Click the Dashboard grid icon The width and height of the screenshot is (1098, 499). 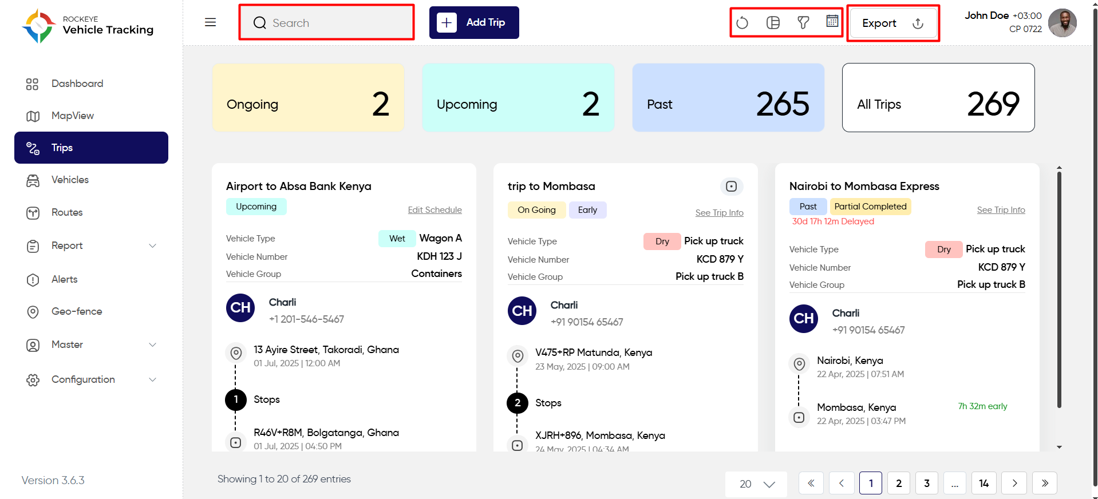click(32, 84)
